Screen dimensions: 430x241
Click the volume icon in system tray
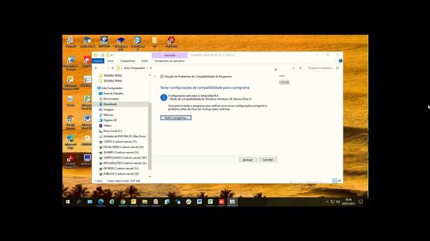[338, 202]
